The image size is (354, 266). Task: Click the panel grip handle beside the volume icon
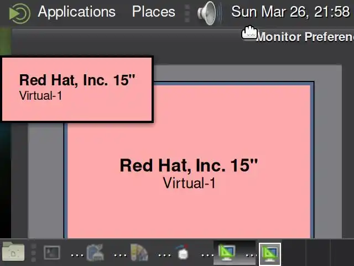pyautogui.click(x=187, y=13)
